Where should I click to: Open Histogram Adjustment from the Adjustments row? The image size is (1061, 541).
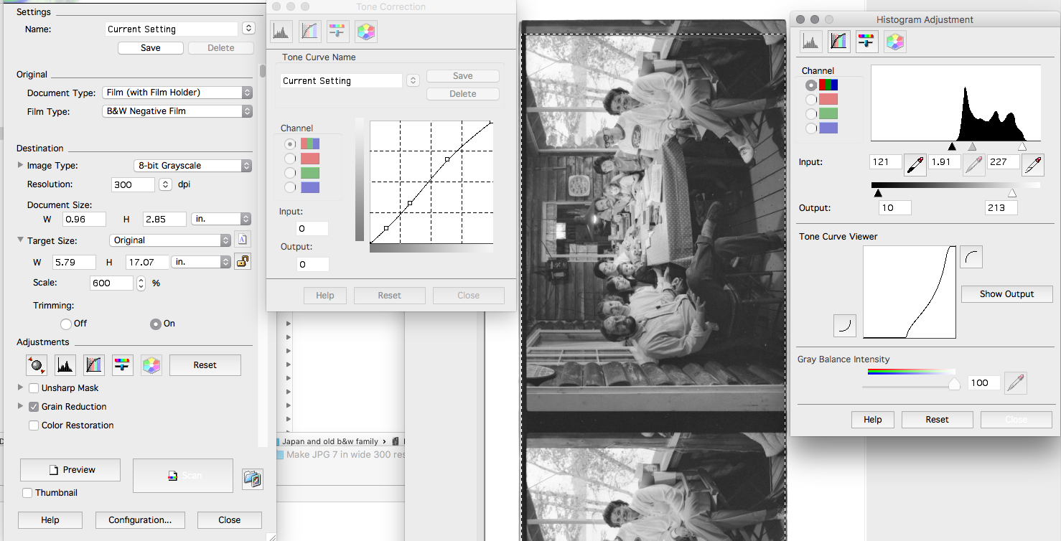point(65,365)
